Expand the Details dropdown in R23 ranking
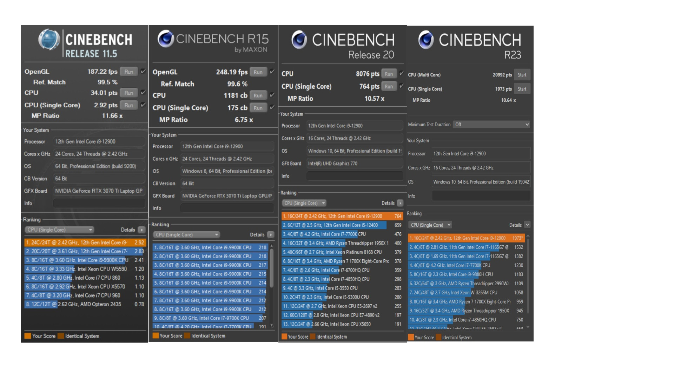674x379 pixels. 527,225
